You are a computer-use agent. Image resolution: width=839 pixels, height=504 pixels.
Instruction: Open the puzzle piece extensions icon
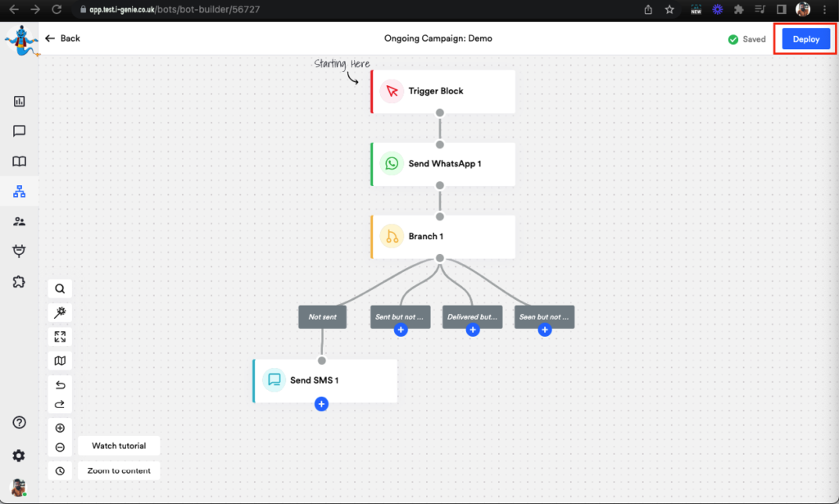coord(20,281)
